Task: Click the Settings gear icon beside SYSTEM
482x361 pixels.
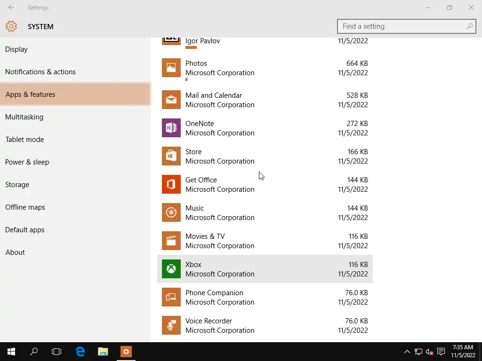Action: (x=11, y=26)
